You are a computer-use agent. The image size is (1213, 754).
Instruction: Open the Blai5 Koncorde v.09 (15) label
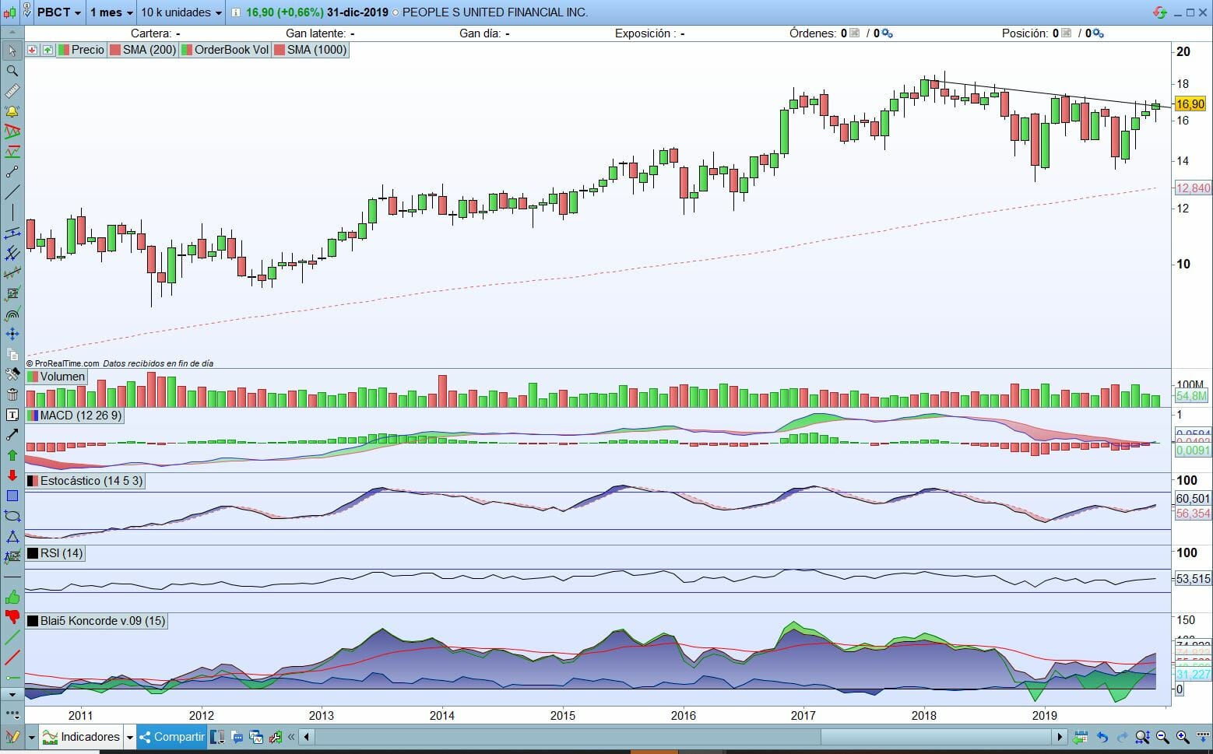point(97,621)
